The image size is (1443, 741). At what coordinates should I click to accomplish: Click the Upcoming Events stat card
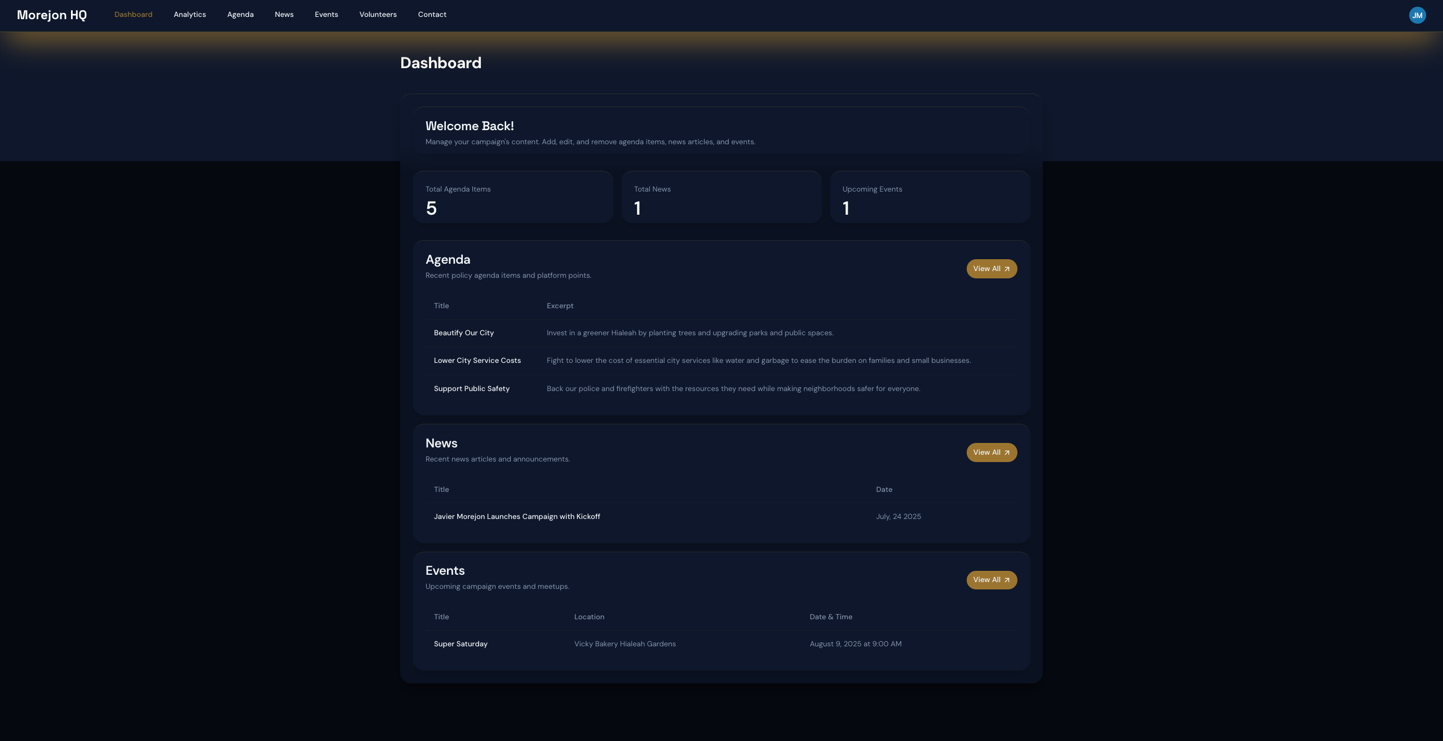pos(930,197)
